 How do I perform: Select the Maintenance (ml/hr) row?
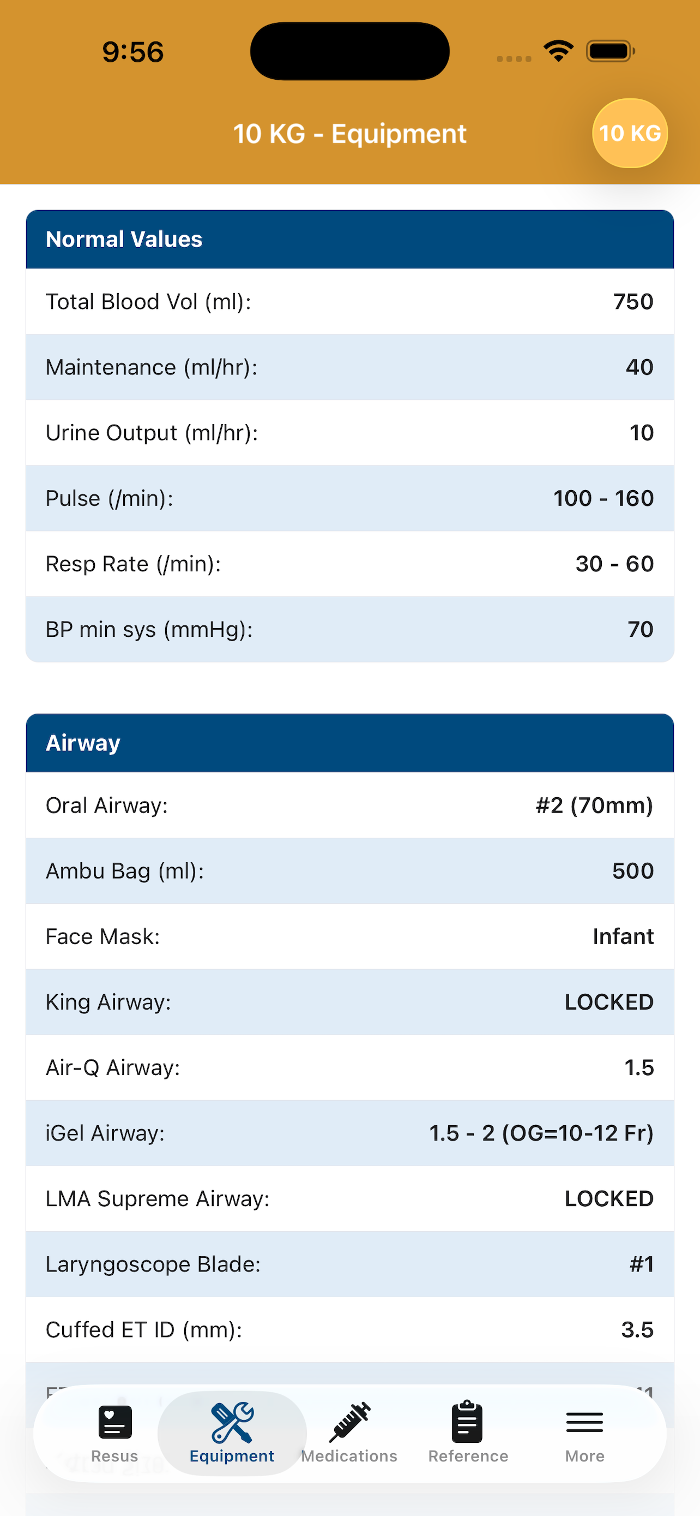(x=349, y=367)
